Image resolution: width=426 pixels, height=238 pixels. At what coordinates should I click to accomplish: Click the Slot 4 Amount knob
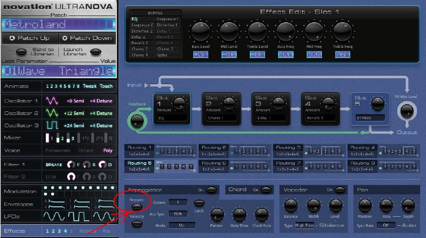click(x=328, y=103)
